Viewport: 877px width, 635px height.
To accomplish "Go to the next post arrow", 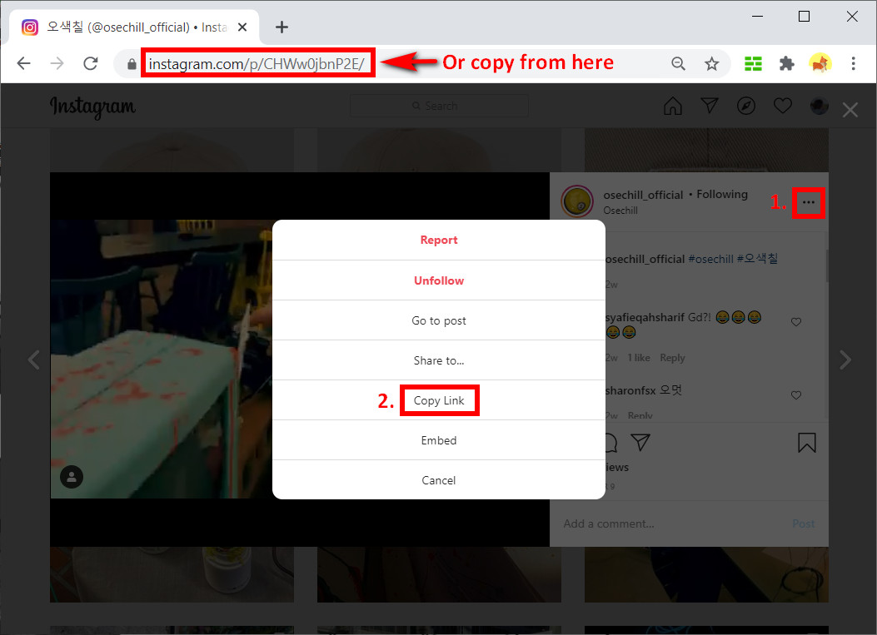I will tap(845, 360).
